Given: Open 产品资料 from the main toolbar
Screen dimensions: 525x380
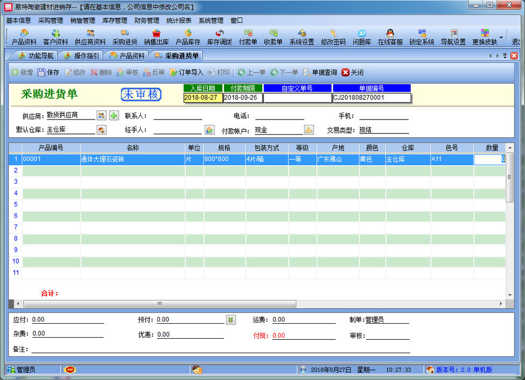Looking at the screenshot, I should [24, 37].
